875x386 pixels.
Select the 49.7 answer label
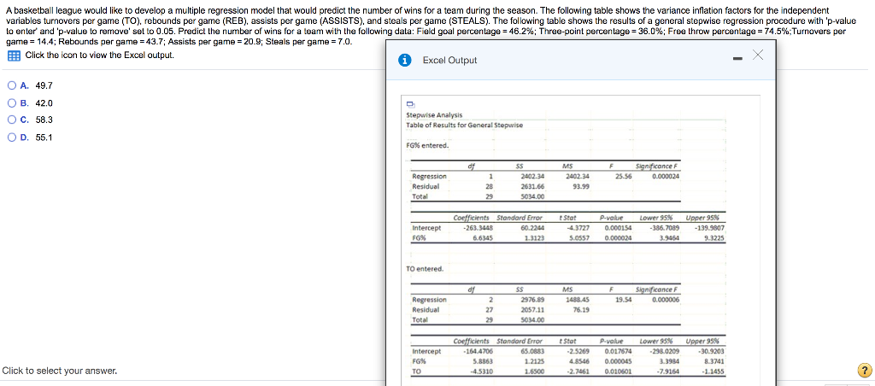(44, 86)
